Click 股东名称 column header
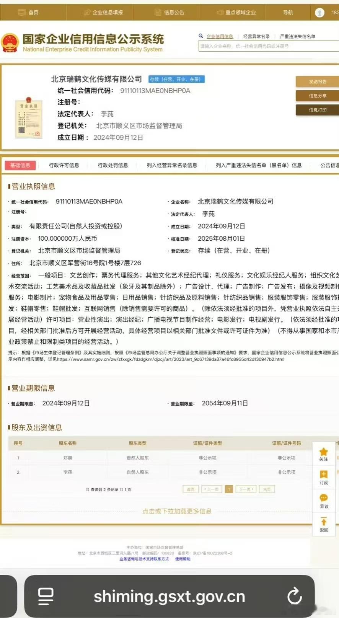The width and height of the screenshot is (339, 618). point(68,443)
